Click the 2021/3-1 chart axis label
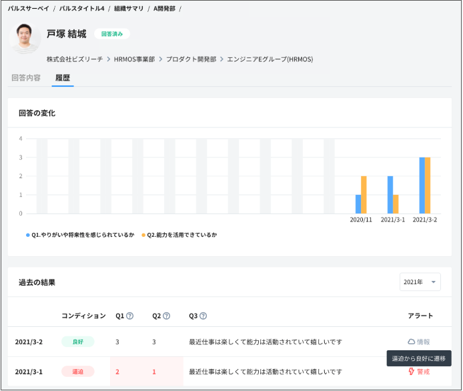Viewport: 463px width, 391px height. click(393, 220)
